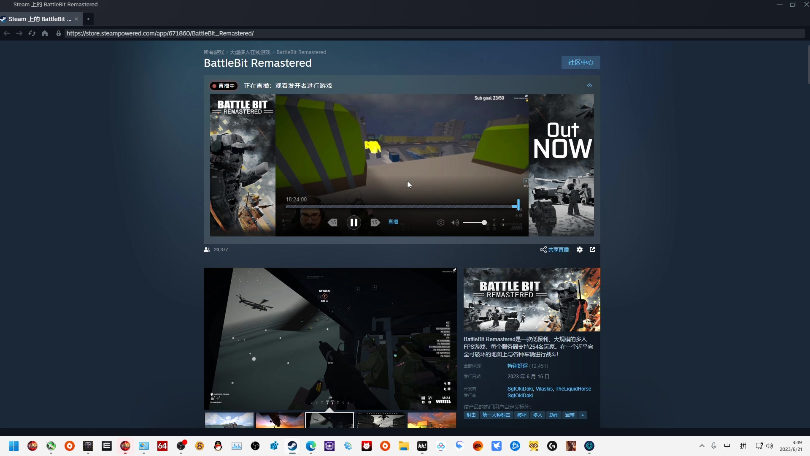Collapse the live broadcast panel chevron
Viewport: 810px width, 456px height.
coord(589,85)
